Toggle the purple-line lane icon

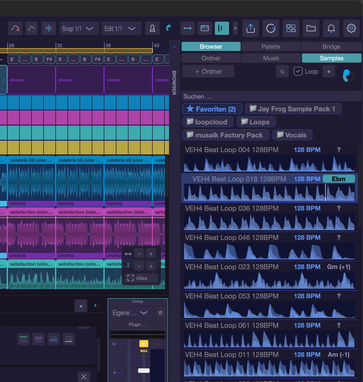tap(38, 339)
